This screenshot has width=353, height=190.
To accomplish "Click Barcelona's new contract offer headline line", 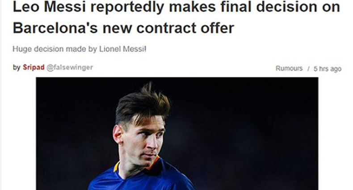I will (124, 28).
